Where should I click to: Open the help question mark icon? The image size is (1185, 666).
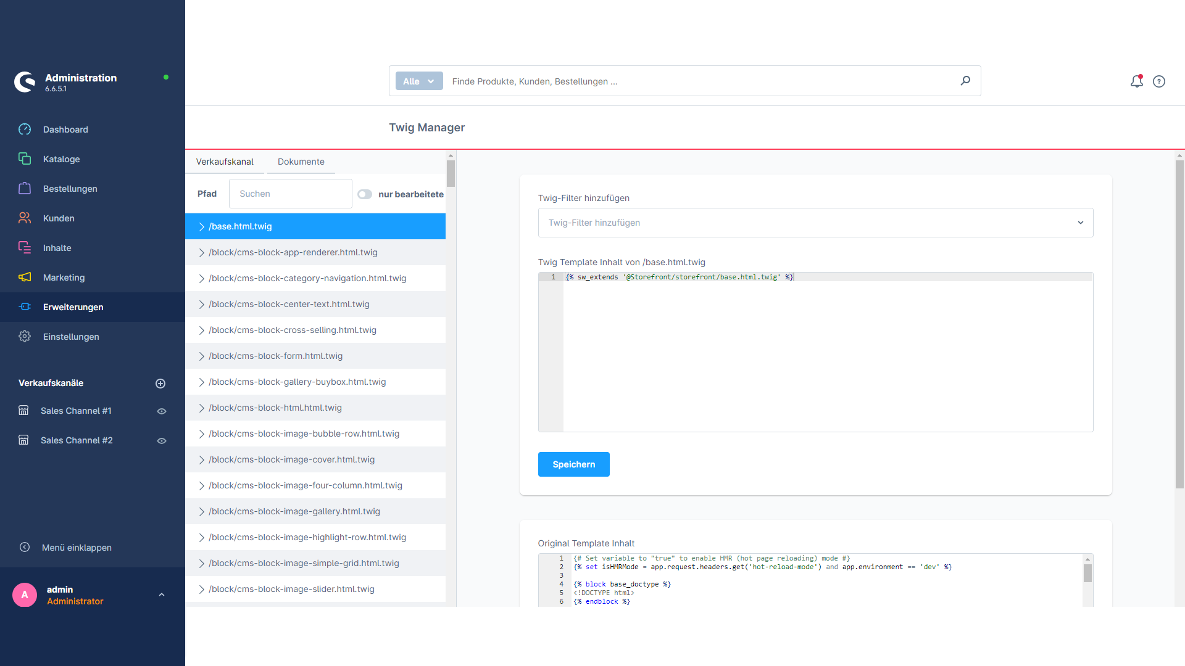[1159, 81]
